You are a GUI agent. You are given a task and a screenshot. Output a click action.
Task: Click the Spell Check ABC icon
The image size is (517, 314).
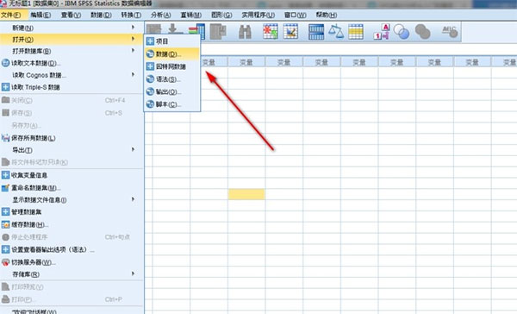(450, 32)
